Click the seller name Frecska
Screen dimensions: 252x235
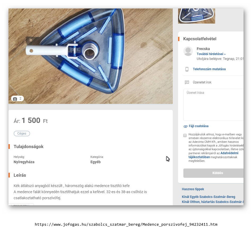(203, 49)
